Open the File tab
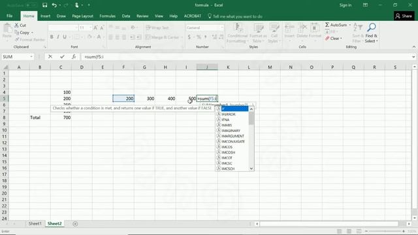The height and width of the screenshot is (235, 418). coord(10,16)
